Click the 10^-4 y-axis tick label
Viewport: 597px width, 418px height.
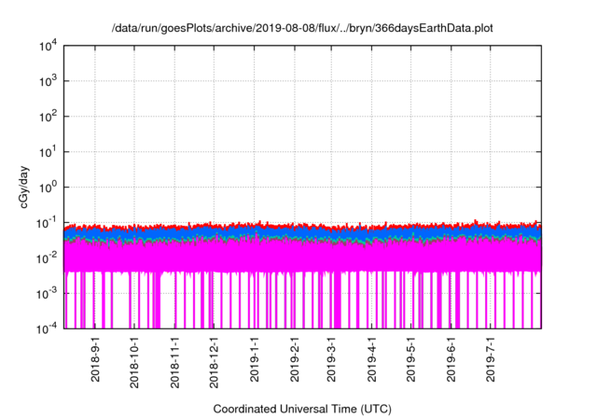click(x=47, y=327)
